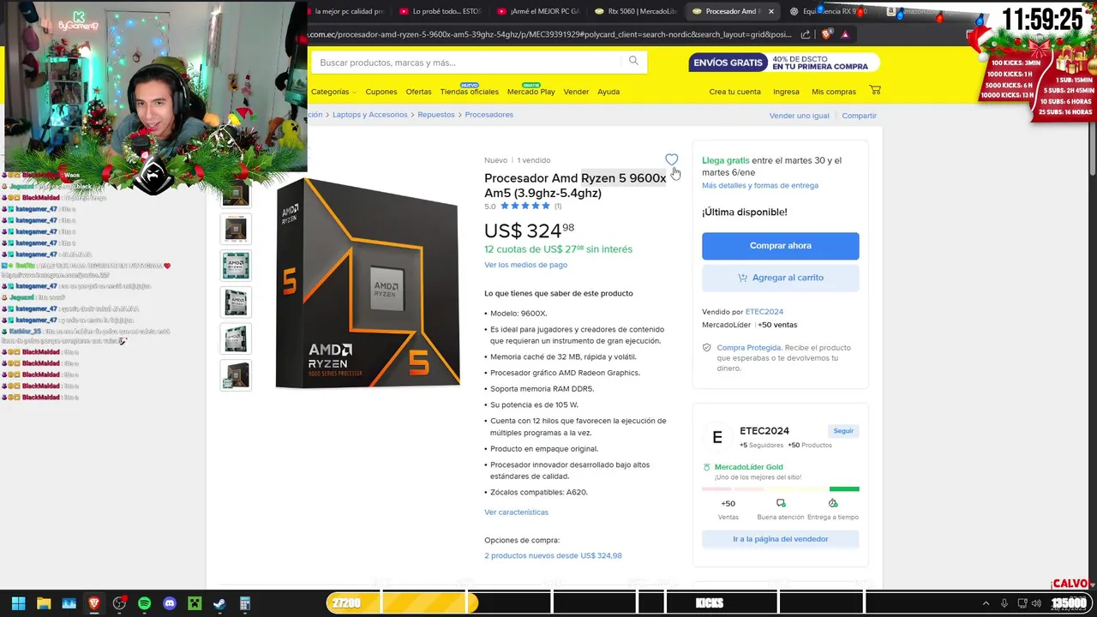Open Brave Shields lion icon
Viewport: 1097px width, 617px height.
pyautogui.click(x=826, y=34)
